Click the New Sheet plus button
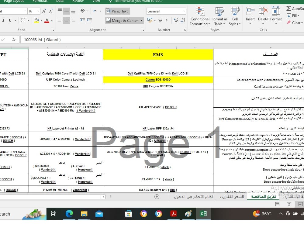The height and width of the screenshot is (228, 304). tap(157, 197)
